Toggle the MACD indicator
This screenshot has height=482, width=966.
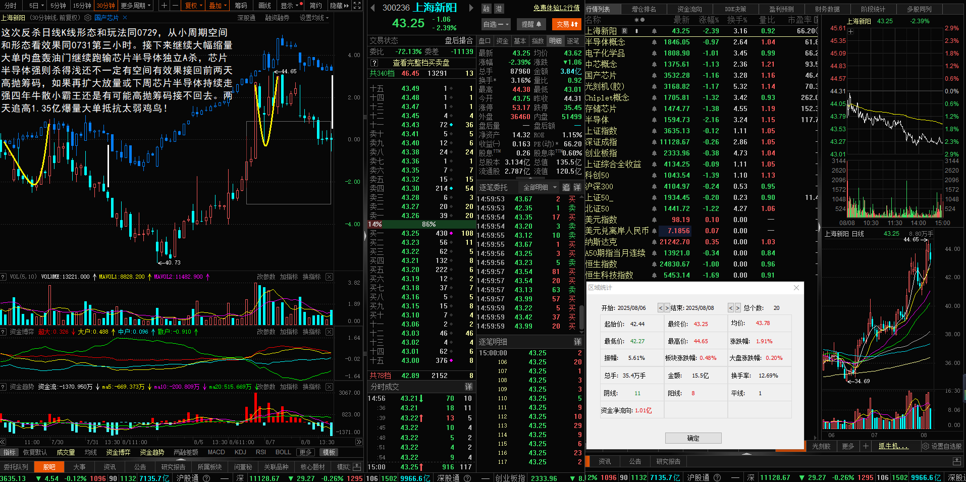[217, 452]
